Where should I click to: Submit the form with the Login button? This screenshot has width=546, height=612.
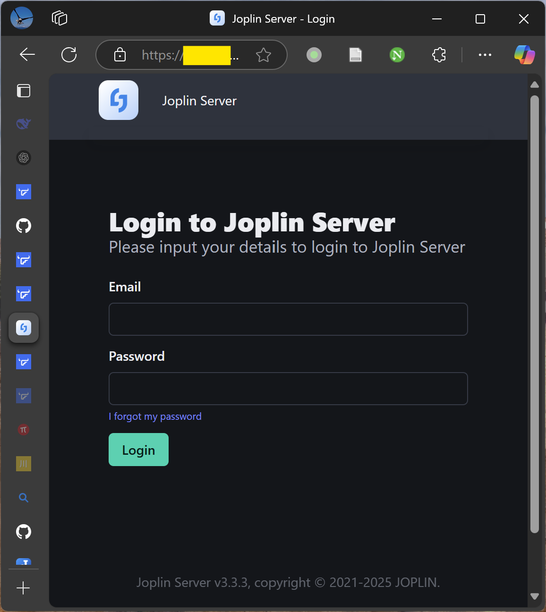pyautogui.click(x=138, y=450)
